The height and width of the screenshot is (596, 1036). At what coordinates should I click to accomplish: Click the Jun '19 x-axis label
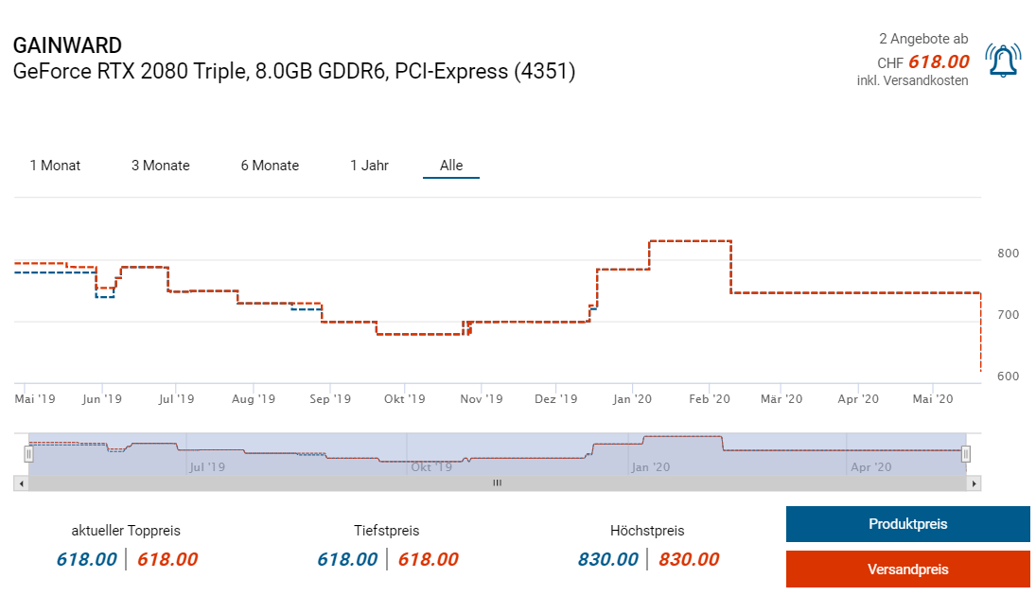coord(102,399)
